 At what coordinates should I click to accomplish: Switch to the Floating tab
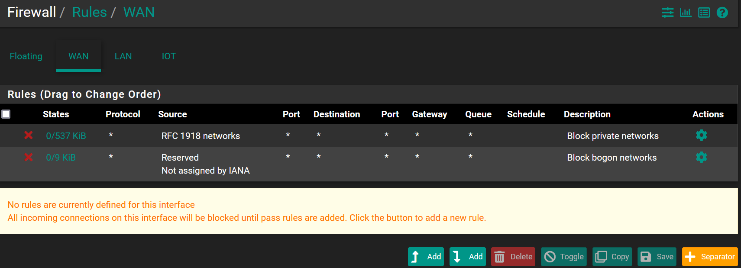tap(26, 56)
